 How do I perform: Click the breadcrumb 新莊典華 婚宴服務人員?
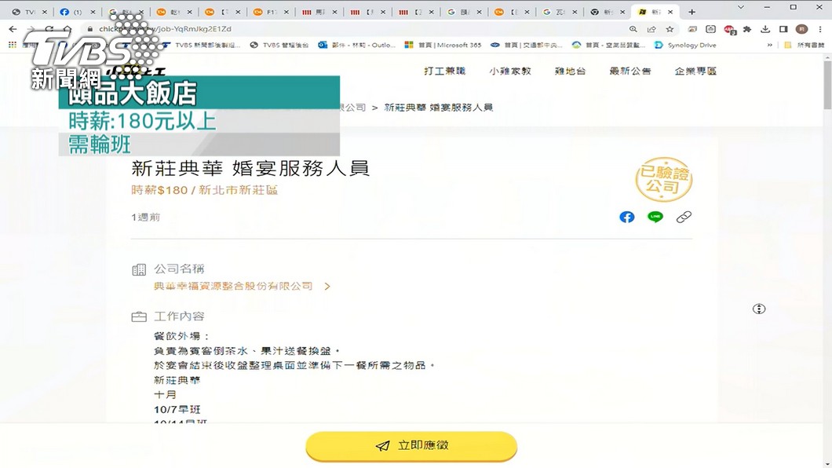438,108
